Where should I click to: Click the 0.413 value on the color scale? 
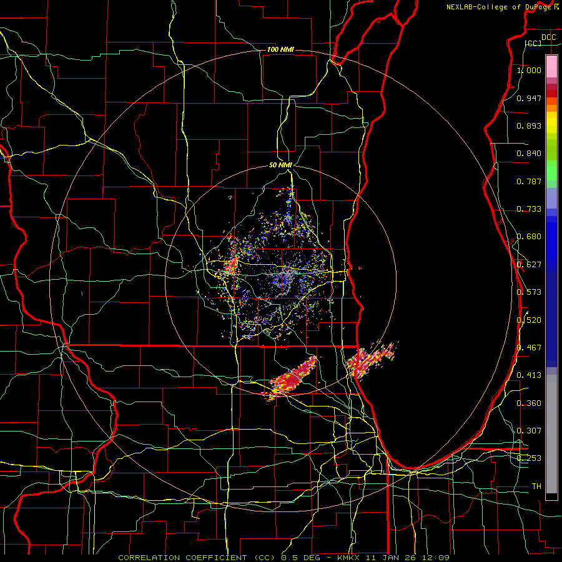coord(529,375)
